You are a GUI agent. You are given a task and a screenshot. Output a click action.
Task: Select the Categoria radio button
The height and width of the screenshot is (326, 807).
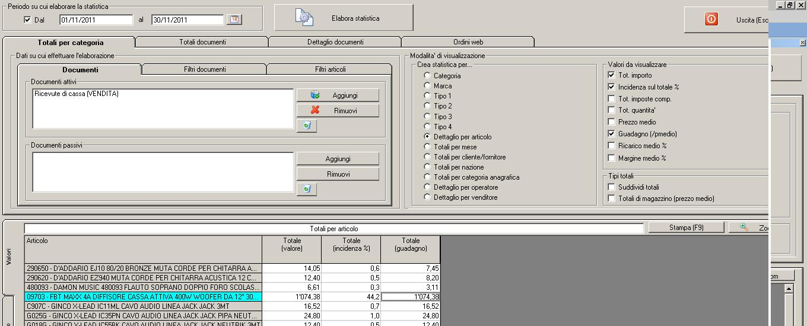pyautogui.click(x=427, y=76)
